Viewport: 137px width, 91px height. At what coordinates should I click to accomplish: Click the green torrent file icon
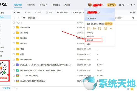18,70
